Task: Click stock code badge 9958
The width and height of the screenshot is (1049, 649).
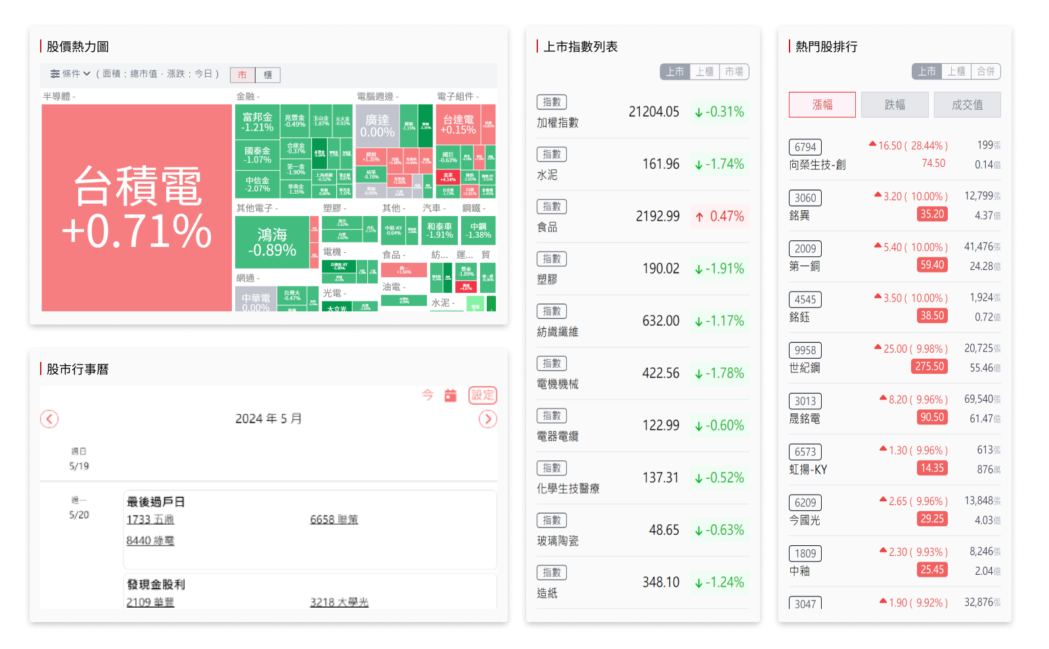Action: click(x=805, y=350)
